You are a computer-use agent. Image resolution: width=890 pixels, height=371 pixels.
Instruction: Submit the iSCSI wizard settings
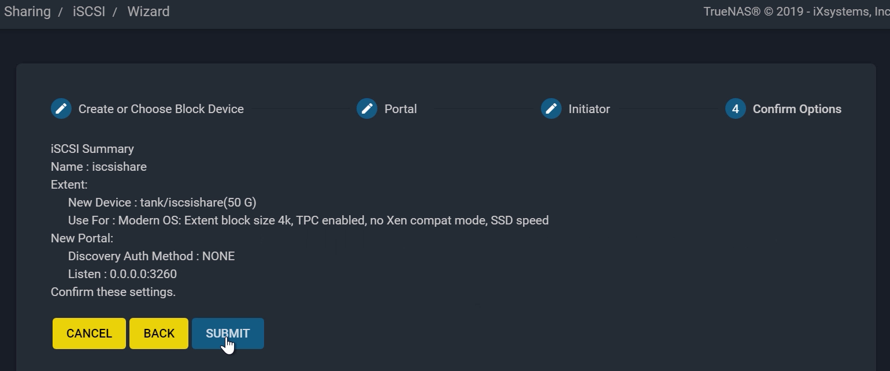click(x=228, y=333)
